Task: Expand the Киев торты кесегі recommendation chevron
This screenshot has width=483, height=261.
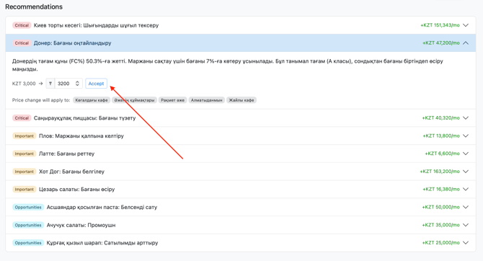Action: click(x=466, y=25)
